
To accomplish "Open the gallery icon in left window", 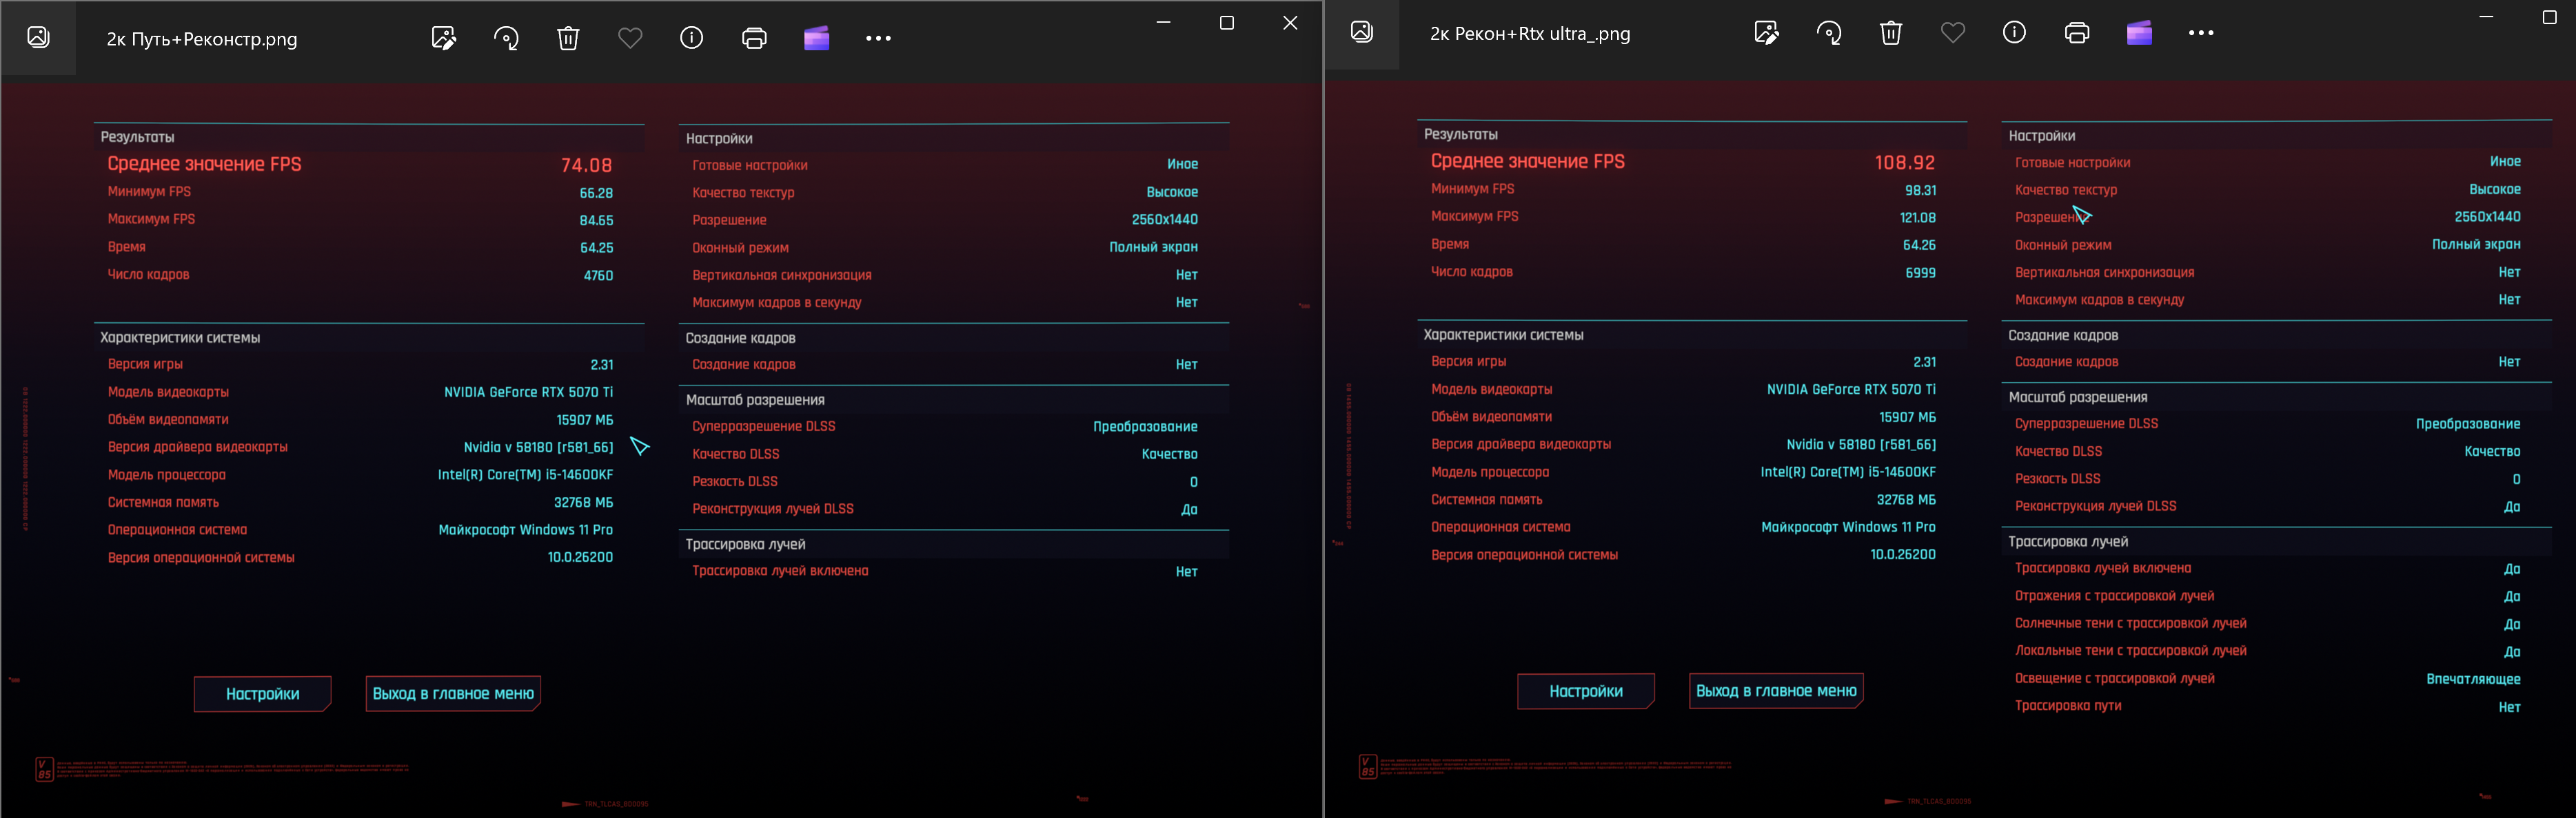I will [x=38, y=38].
